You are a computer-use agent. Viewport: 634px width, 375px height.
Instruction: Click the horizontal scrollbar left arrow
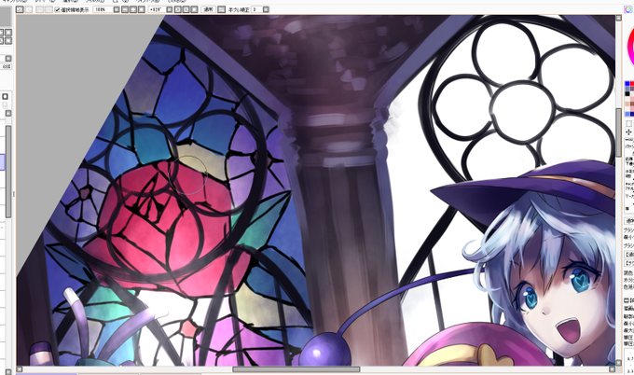coord(20,369)
